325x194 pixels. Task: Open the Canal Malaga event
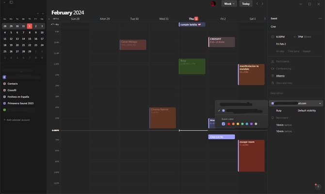(133, 45)
